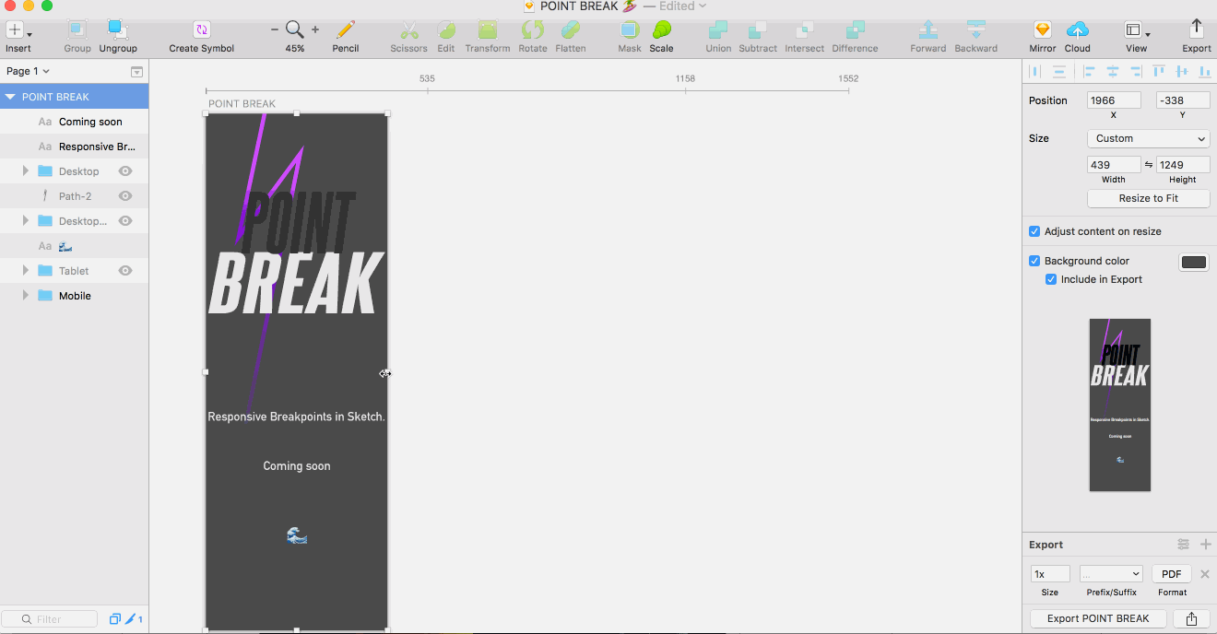Zoom out with the minus button
This screenshot has height=634, width=1217.
pyautogui.click(x=275, y=29)
